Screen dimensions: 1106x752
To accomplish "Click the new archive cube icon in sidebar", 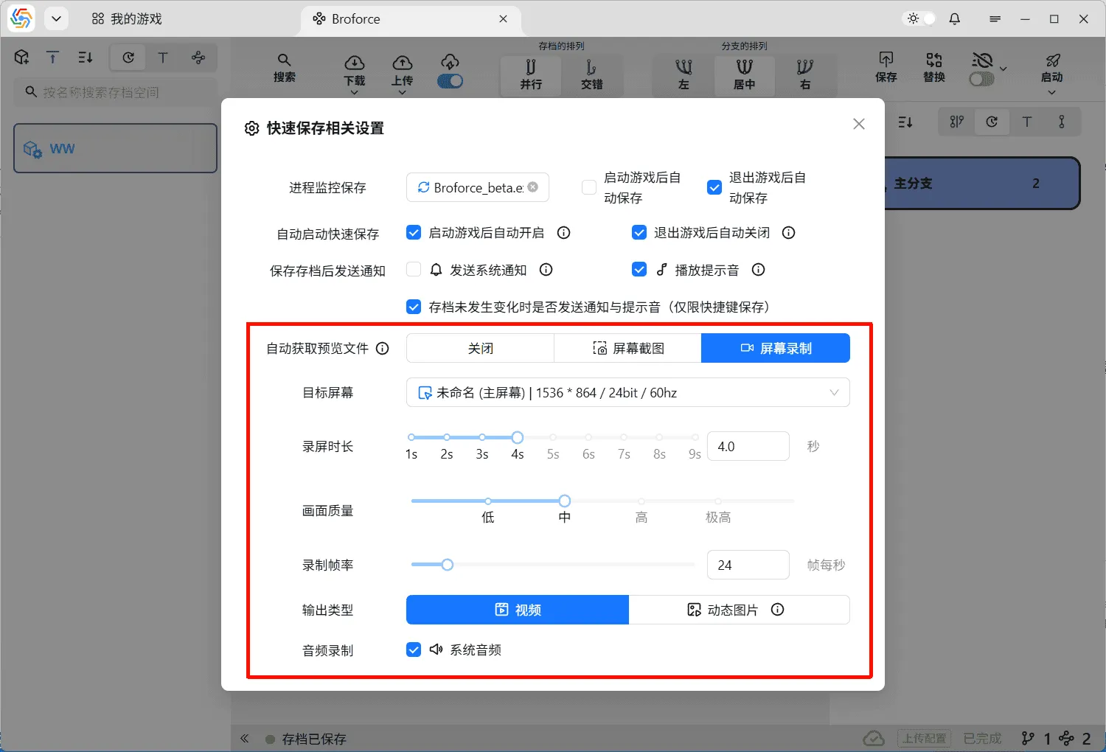I will [x=21, y=57].
